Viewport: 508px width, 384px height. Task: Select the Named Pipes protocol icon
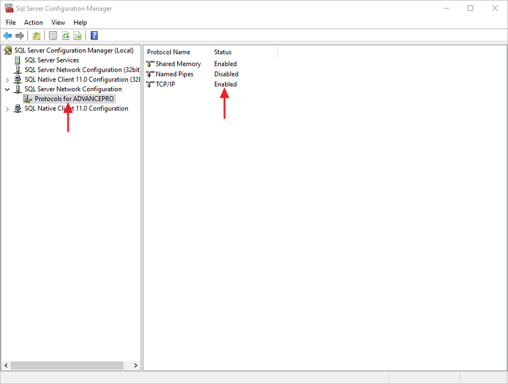tap(150, 75)
